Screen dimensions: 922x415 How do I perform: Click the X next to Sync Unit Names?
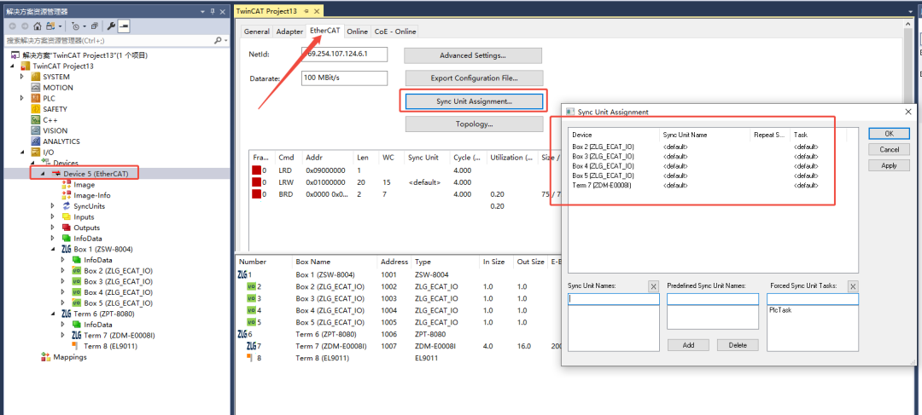click(x=653, y=286)
